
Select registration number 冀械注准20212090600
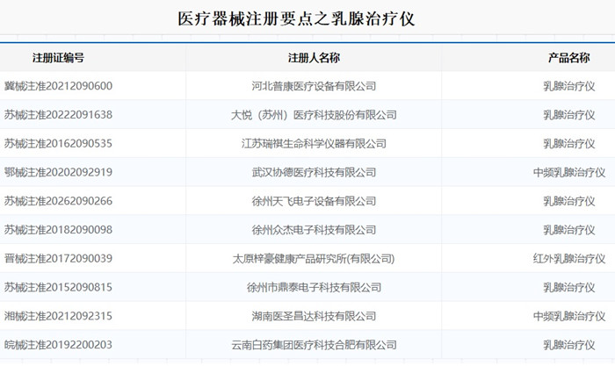pyautogui.click(x=59, y=86)
